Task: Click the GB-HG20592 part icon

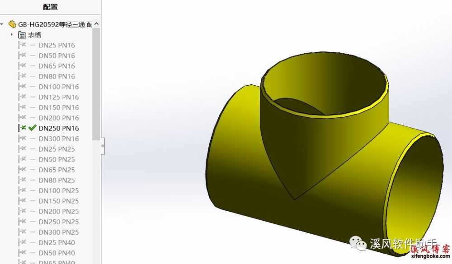Action: click(12, 24)
